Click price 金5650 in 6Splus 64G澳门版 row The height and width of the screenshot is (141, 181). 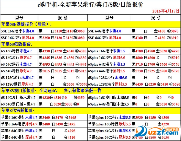(162, 104)
